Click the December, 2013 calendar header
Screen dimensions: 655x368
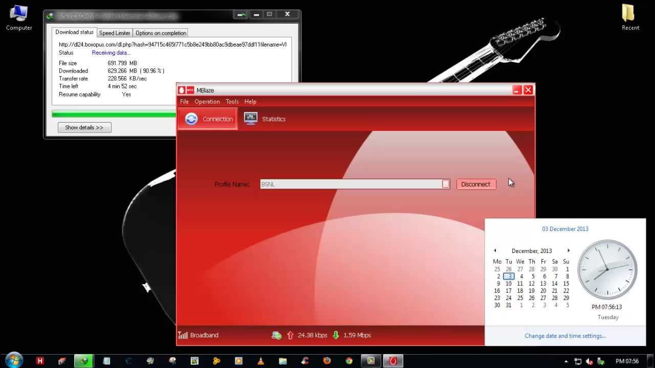(532, 251)
